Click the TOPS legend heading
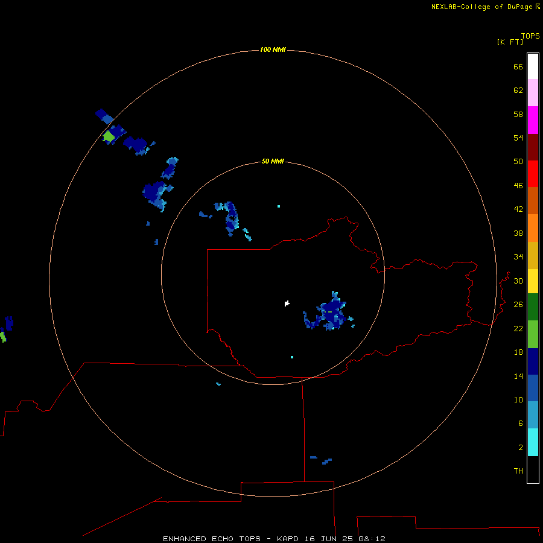 [530, 36]
